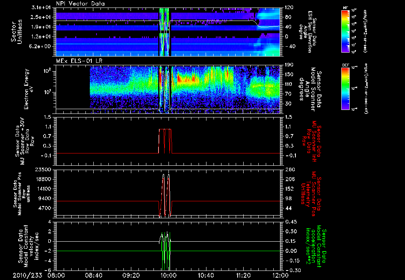The height and width of the screenshot is (280, 405).
Task: Select the "Sector Unitless" axis label
Action: coord(16,32)
